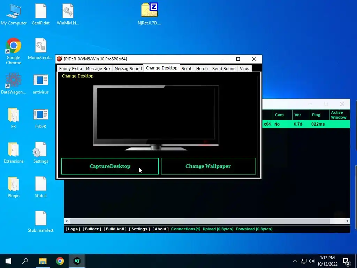Screen dimensions: 357x268
Task: Open taskbar search magnifier
Action: 25,261
